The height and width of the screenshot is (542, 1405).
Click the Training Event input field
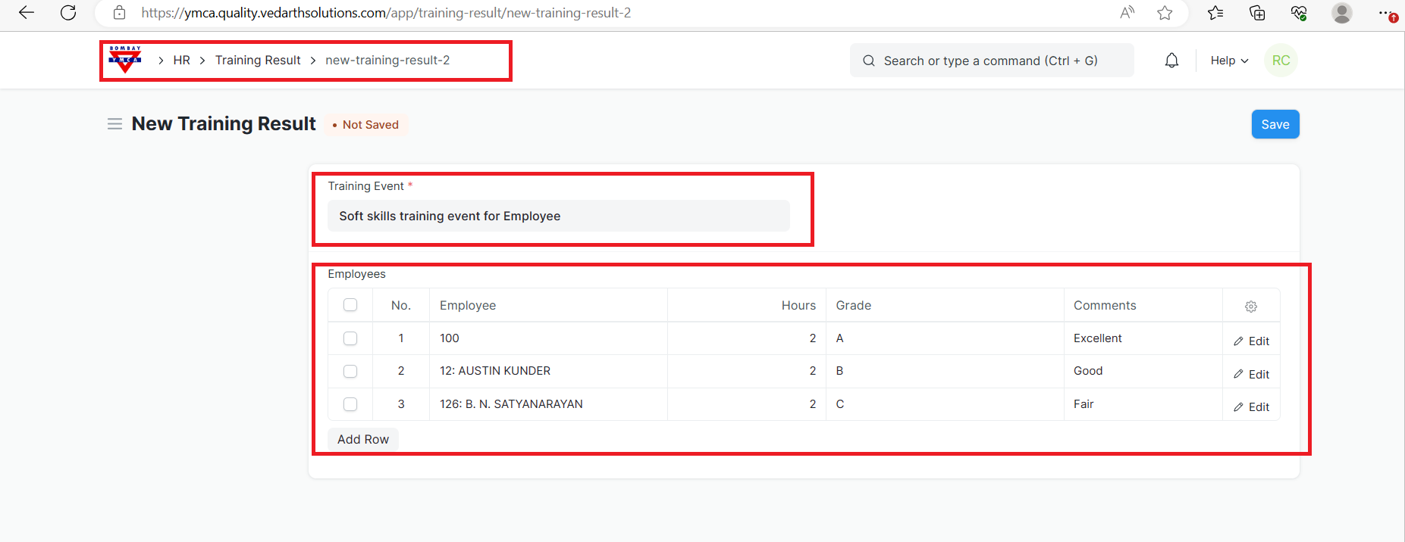[x=558, y=216]
